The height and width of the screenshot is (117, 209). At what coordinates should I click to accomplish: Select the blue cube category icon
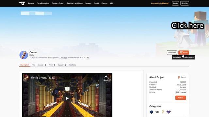click(x=152, y=112)
